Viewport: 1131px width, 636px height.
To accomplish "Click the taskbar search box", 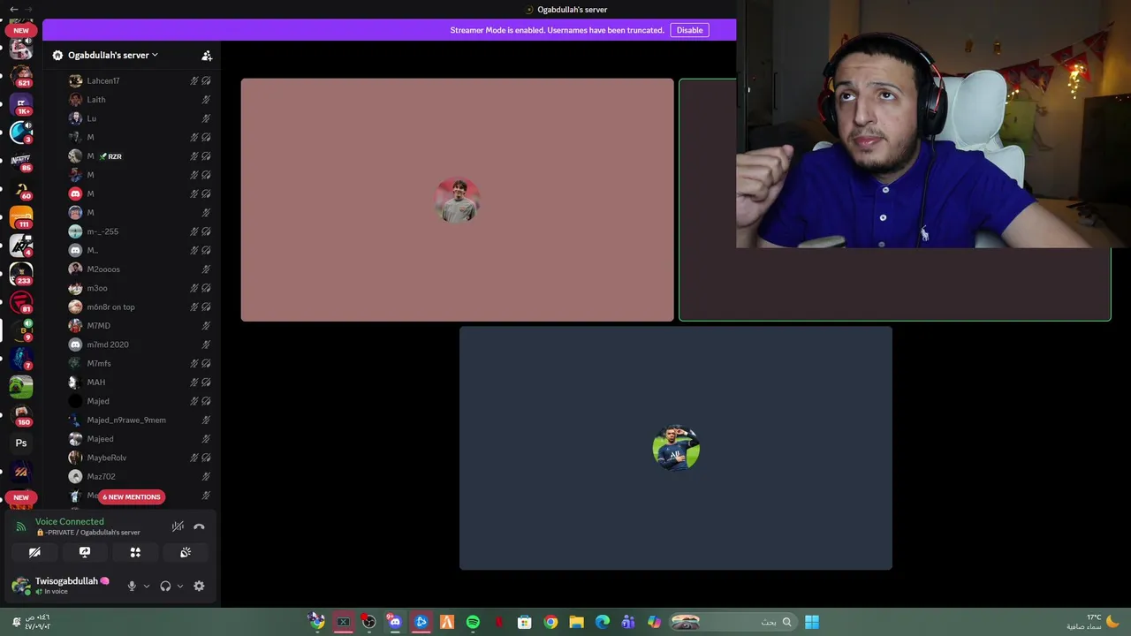I will 732,622.
